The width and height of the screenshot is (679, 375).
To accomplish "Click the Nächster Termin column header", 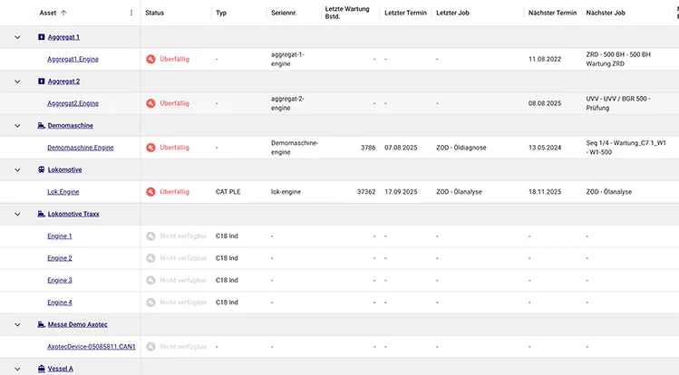I will 553,13.
